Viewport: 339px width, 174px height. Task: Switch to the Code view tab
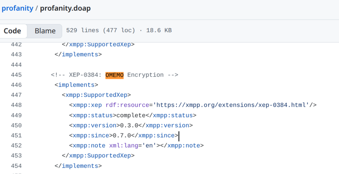[x=12, y=31]
